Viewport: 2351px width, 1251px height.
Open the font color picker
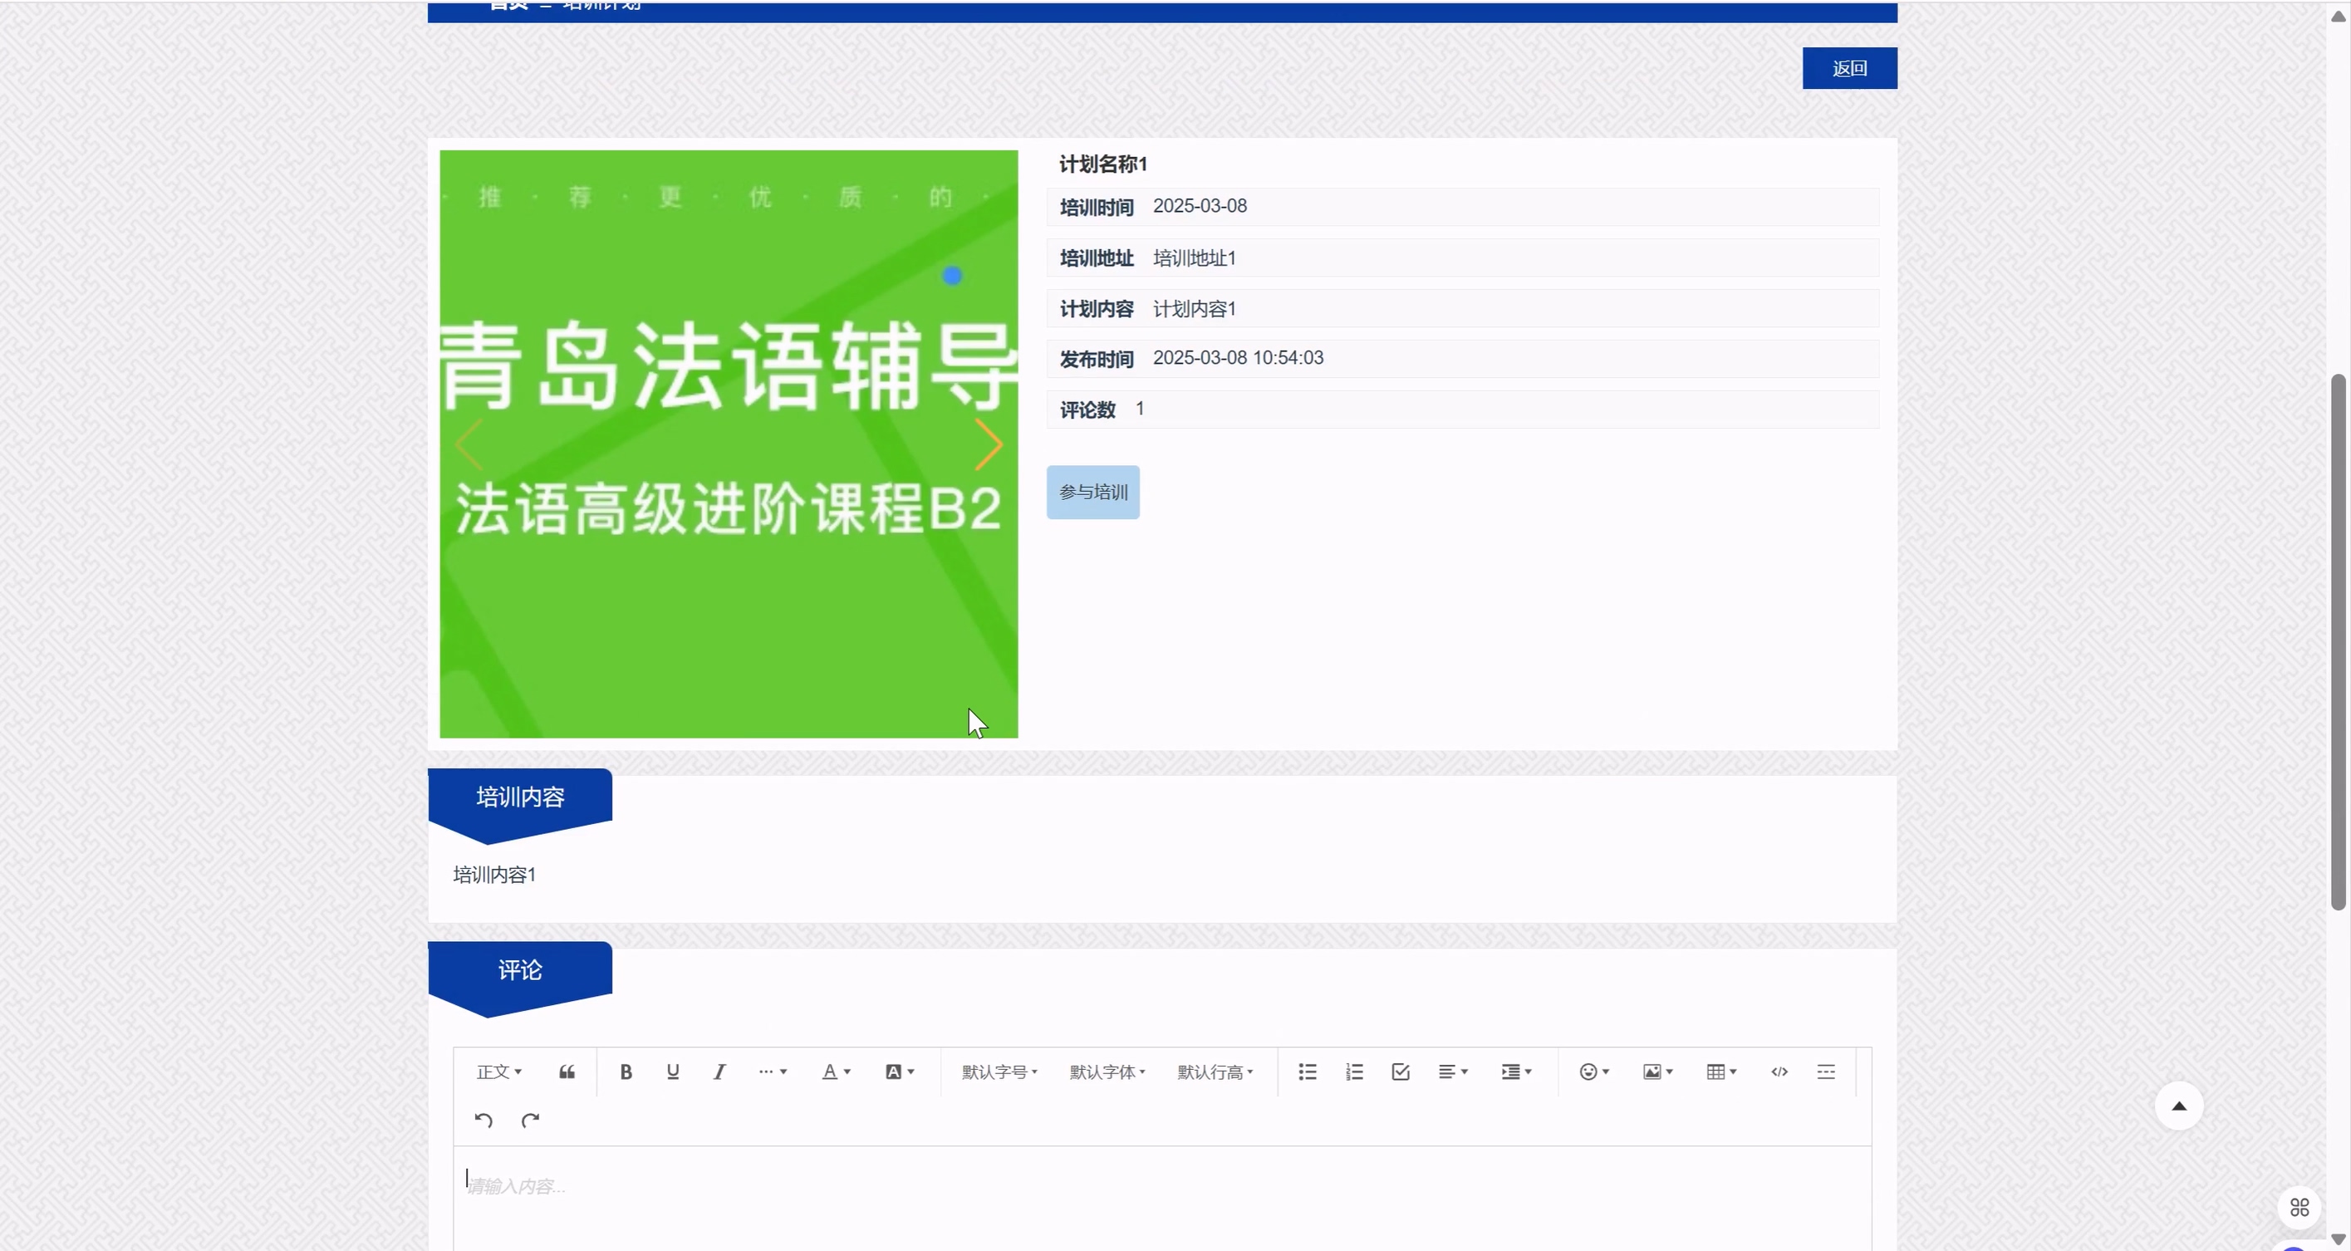[835, 1072]
